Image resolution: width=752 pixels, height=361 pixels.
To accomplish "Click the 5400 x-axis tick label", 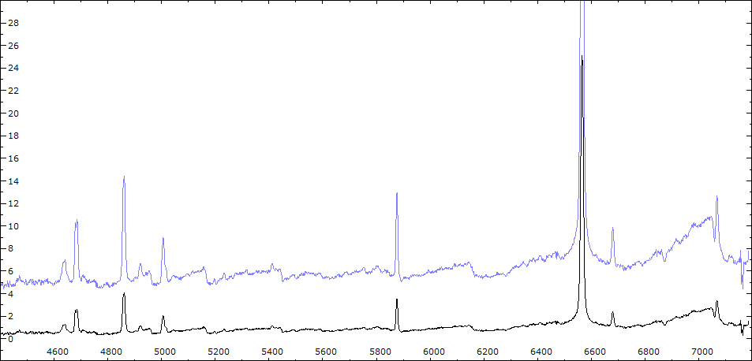I will (x=271, y=351).
